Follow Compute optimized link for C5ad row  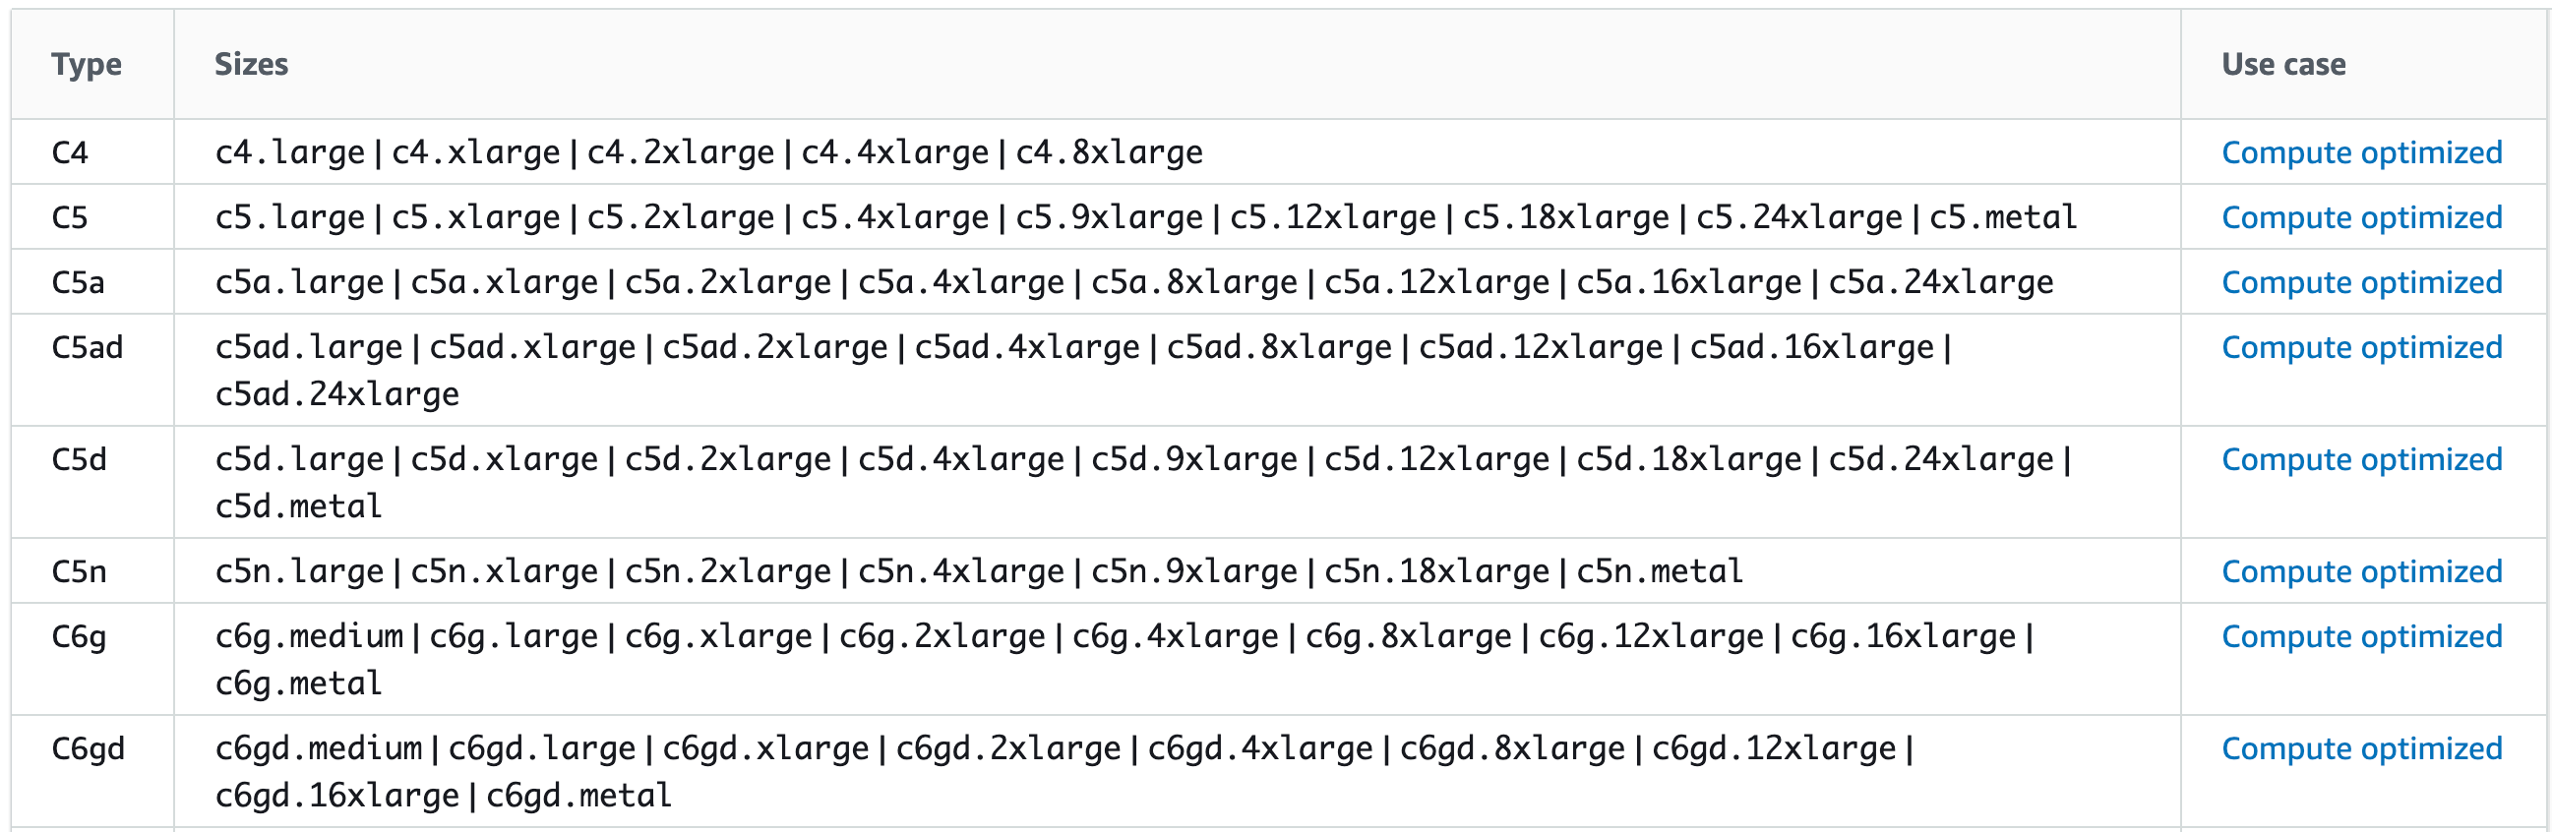2361,348
